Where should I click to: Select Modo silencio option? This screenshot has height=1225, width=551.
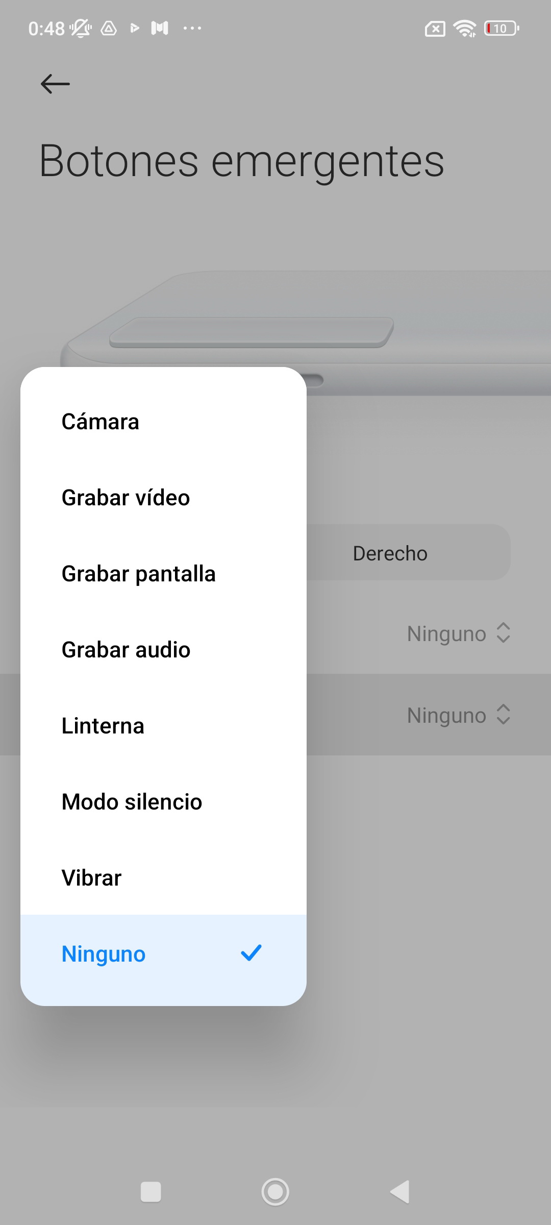163,802
